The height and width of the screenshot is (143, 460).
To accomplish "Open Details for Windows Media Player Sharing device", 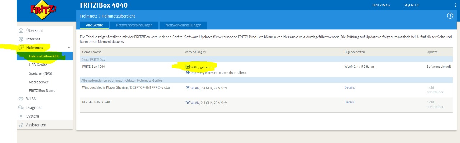I will coord(349,87).
